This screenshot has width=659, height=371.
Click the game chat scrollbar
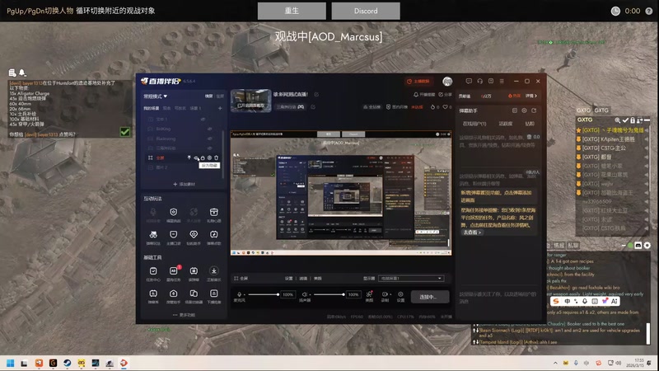(x=647, y=333)
